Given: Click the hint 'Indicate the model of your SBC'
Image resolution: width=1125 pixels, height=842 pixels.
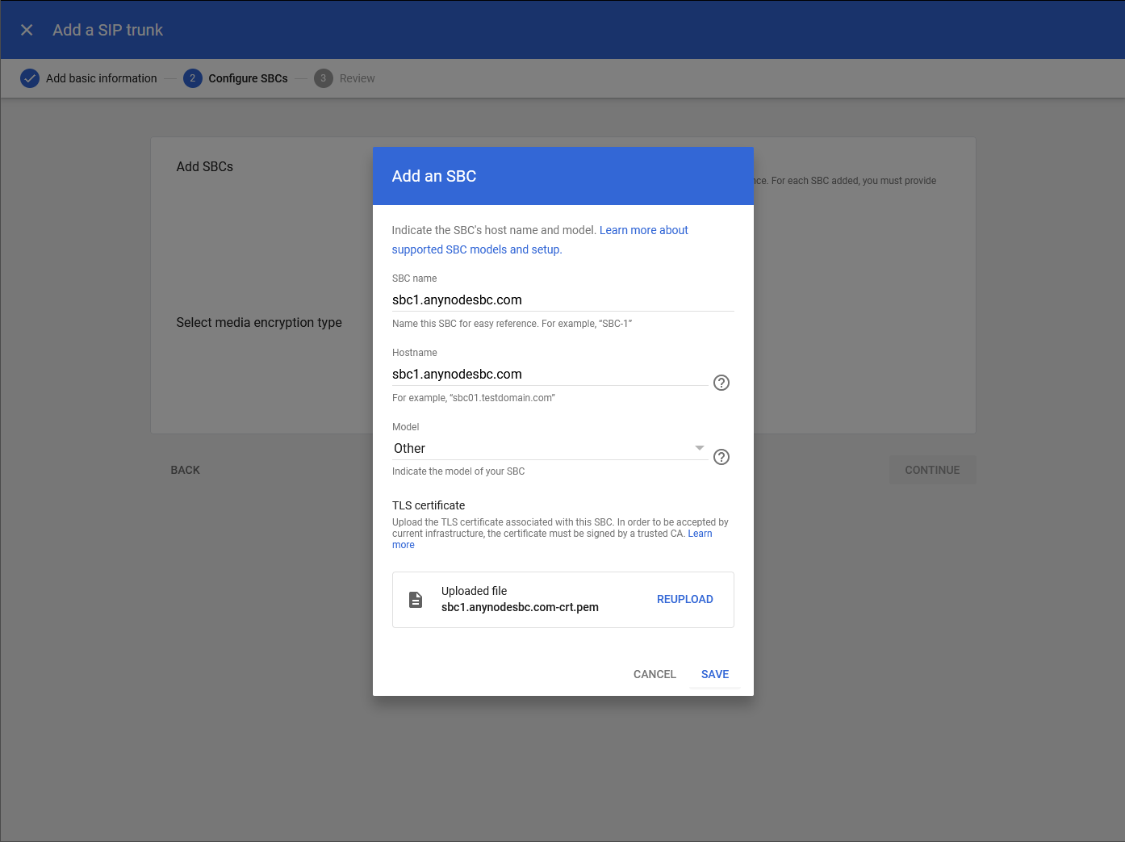Looking at the screenshot, I should coord(458,471).
